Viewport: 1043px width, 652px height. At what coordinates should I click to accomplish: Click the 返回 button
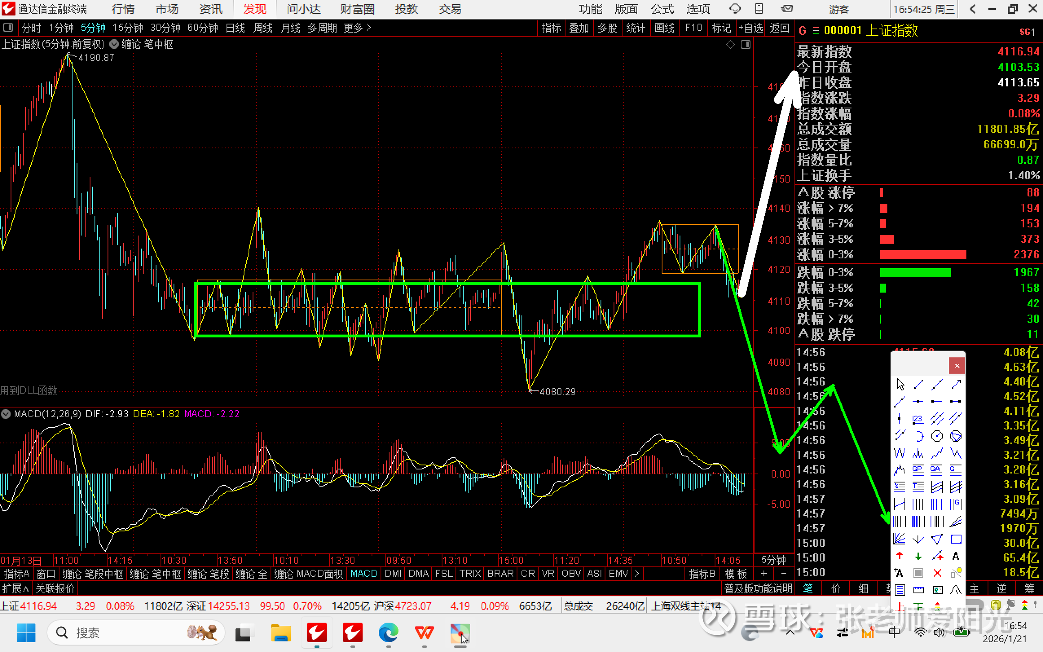point(779,28)
